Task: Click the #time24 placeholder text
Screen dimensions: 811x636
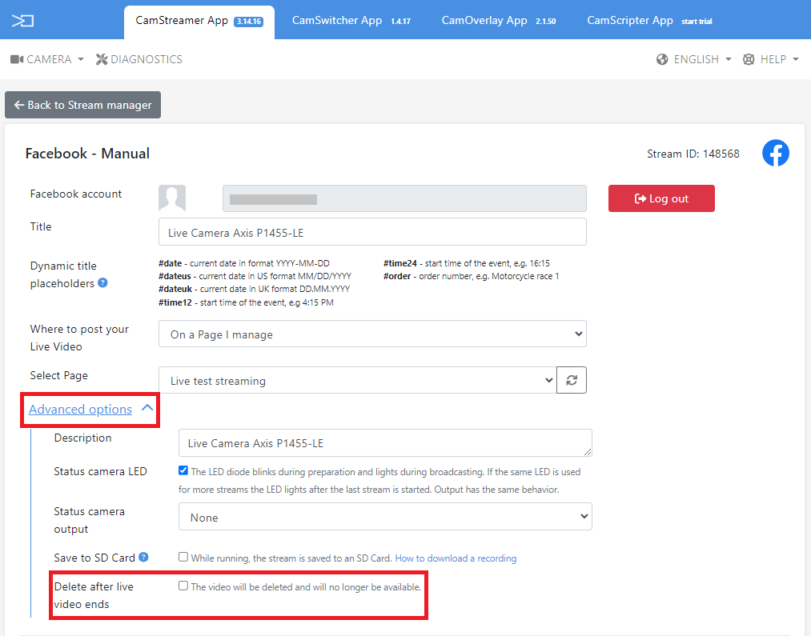Action: (399, 263)
